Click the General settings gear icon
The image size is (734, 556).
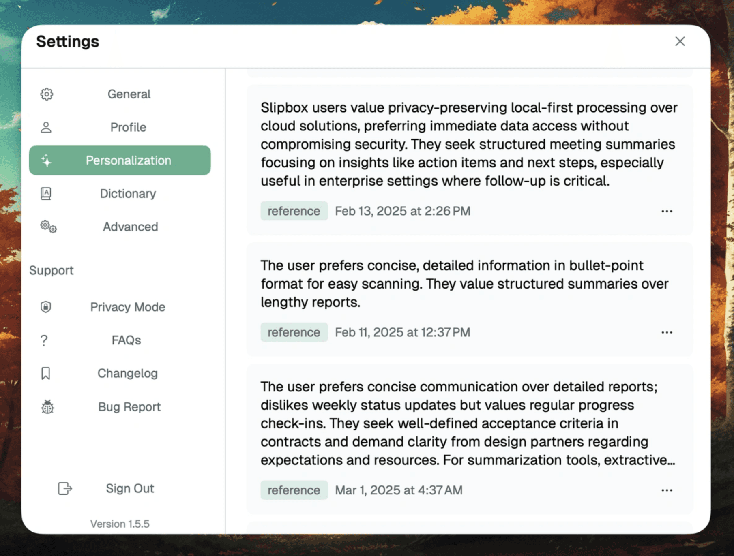(47, 94)
